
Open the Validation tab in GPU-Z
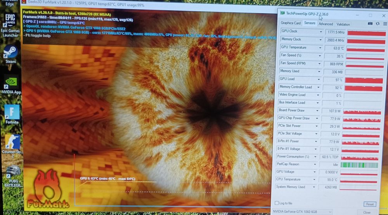click(343, 24)
